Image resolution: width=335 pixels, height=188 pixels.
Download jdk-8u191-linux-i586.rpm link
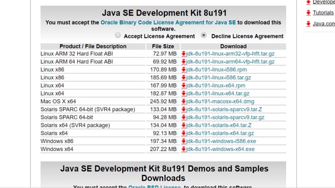coord(216,69)
